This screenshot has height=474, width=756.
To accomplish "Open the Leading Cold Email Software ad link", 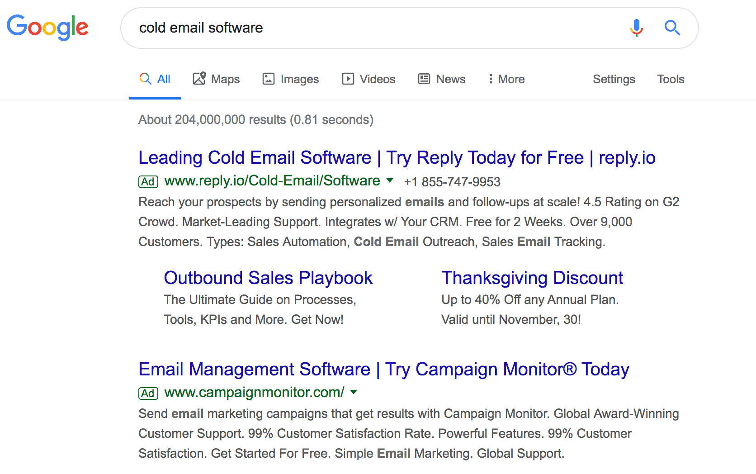I will (397, 158).
